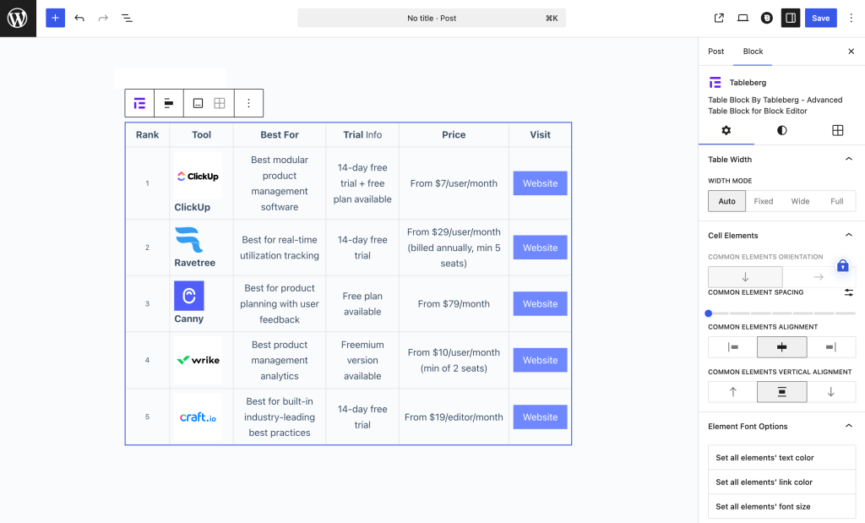Align common elements to the left
Viewport: 865px width, 523px height.
point(732,347)
